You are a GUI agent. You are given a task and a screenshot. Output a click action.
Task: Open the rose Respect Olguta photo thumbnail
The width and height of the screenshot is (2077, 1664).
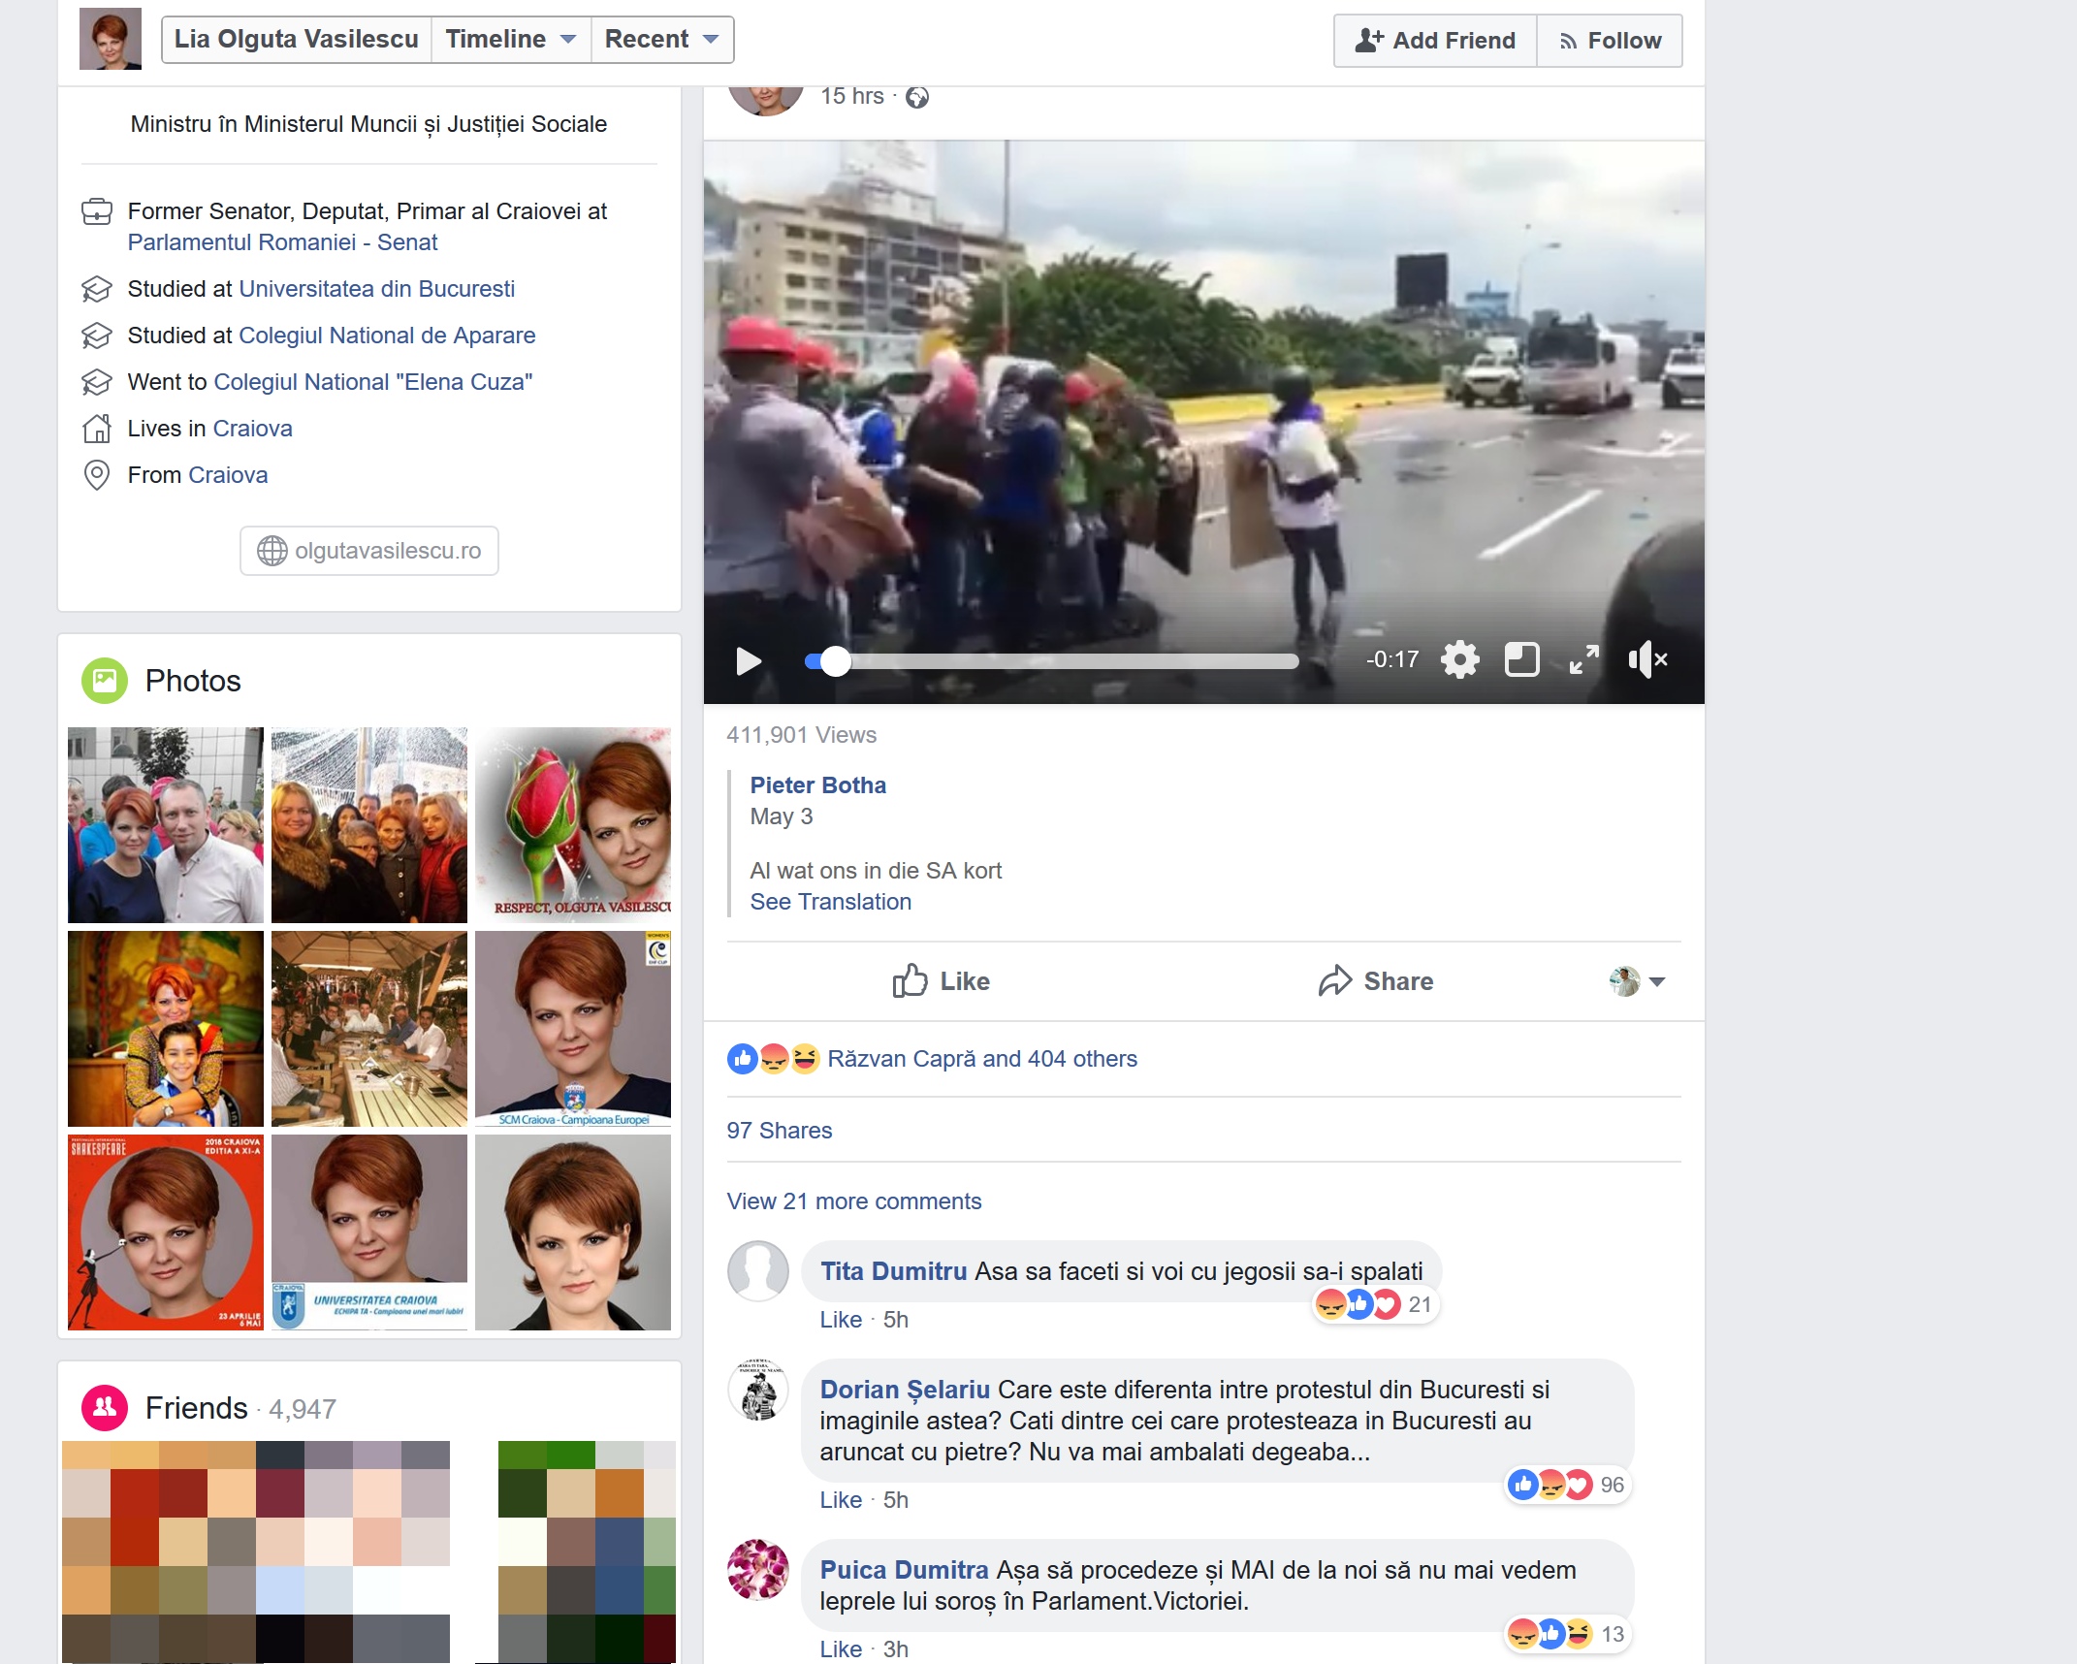572,824
